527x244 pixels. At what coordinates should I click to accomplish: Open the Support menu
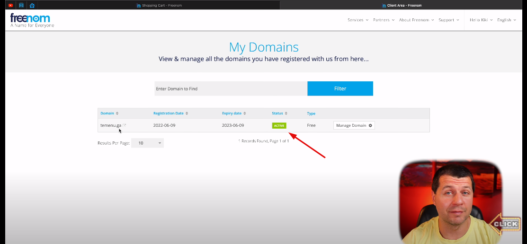[449, 20]
